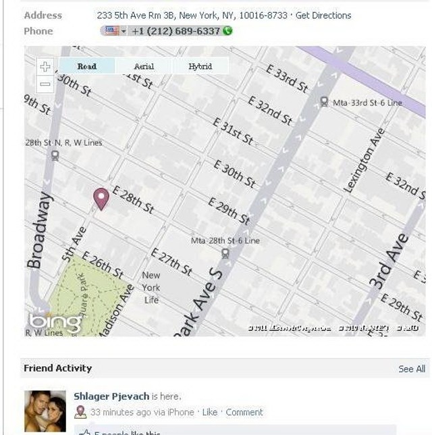The width and height of the screenshot is (432, 435).
Task: Open Shlager Pjevach's profile name link
Action: [111, 396]
